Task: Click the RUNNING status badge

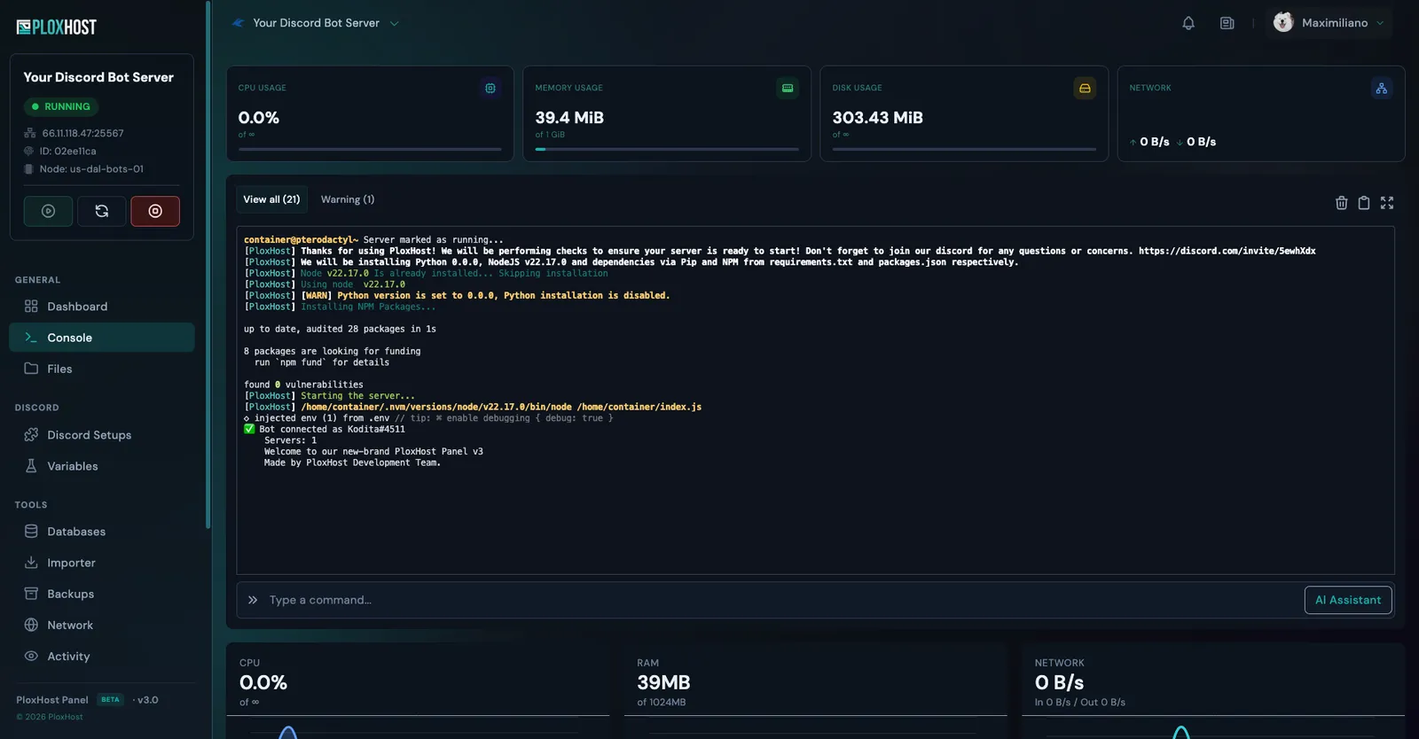Action: tap(61, 106)
